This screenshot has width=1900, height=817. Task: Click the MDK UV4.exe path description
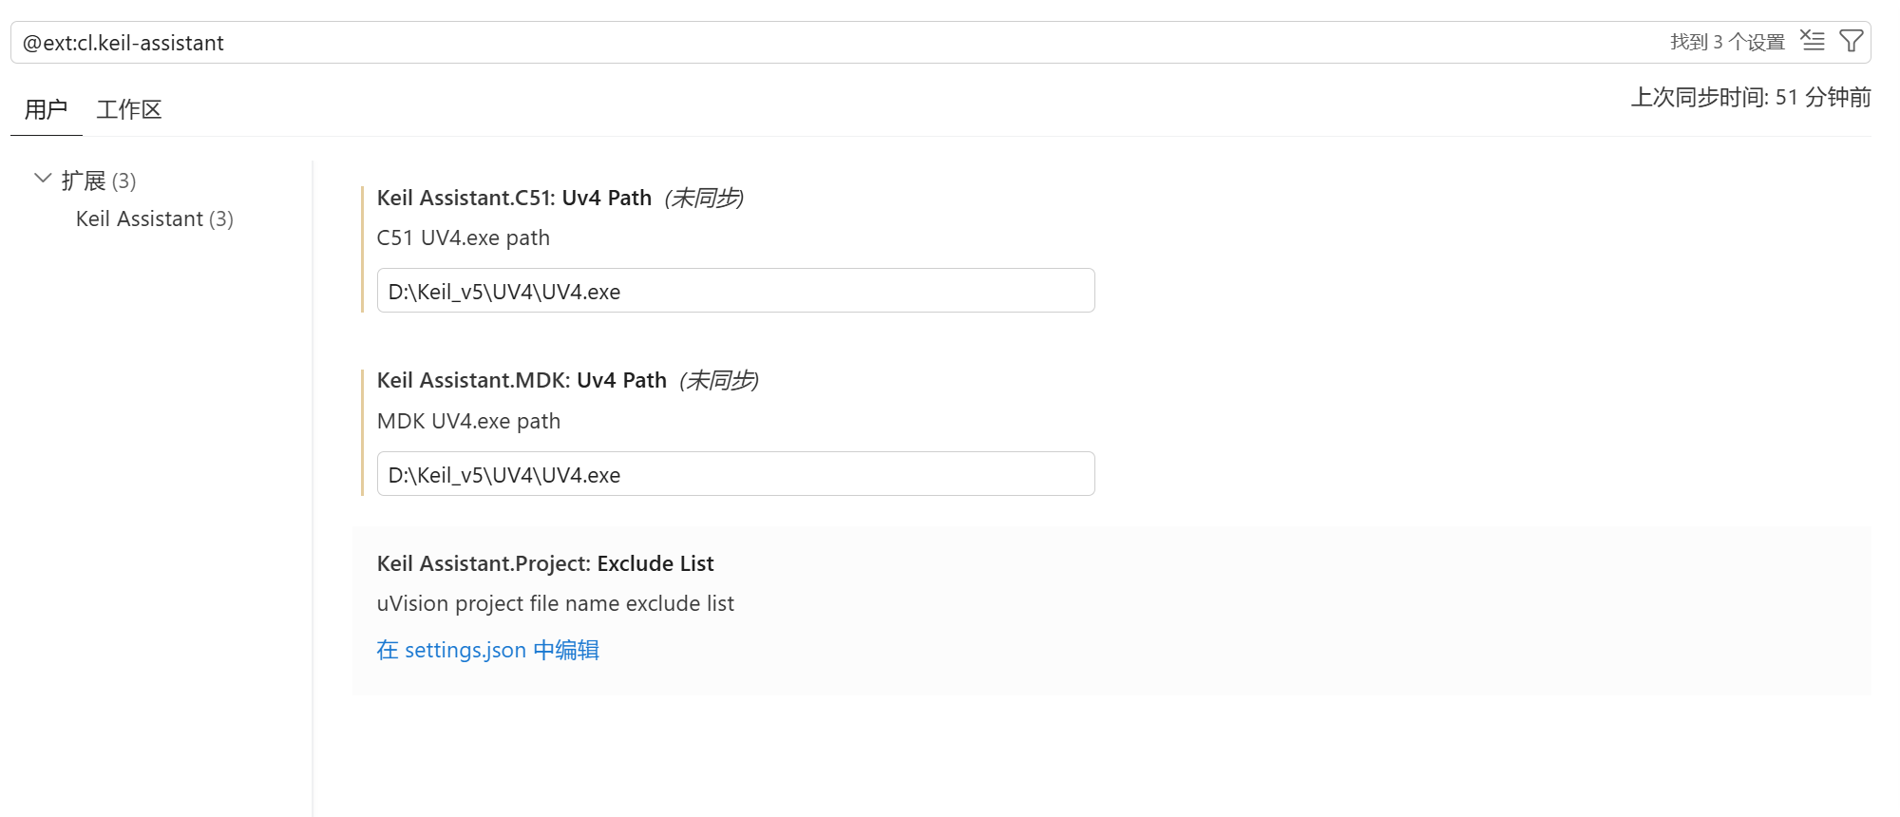pos(468,421)
